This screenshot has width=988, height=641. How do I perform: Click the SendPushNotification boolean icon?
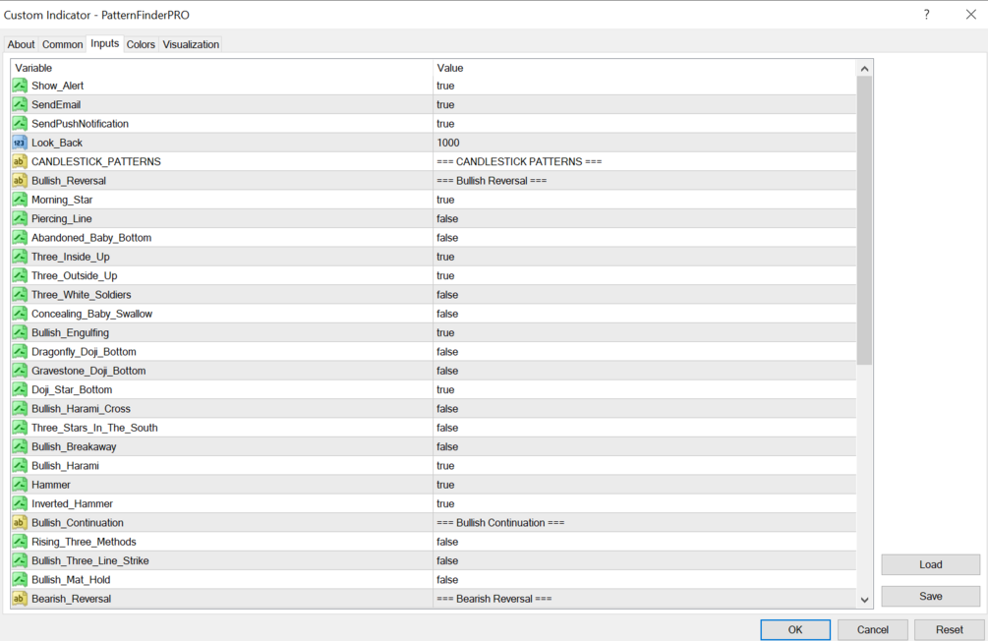coord(20,123)
